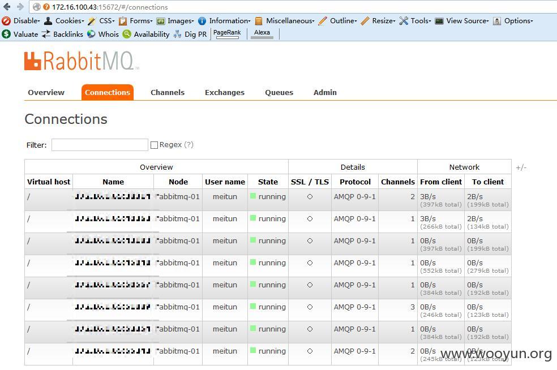Sort by Channels column header
The height and width of the screenshot is (370, 557).
pyautogui.click(x=398, y=182)
